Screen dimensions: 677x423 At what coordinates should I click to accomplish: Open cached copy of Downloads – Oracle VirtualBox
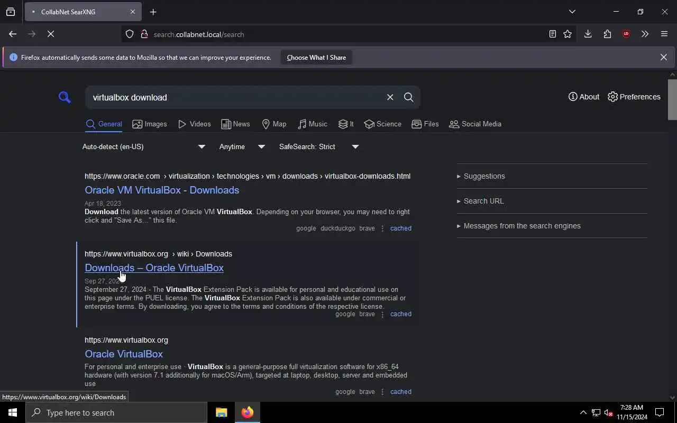(400, 314)
